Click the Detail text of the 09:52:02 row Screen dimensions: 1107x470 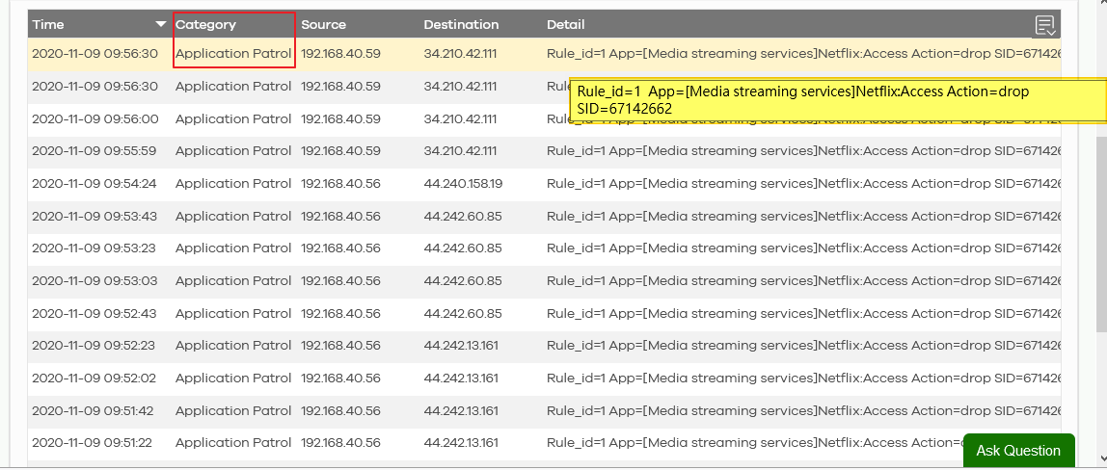(800, 379)
